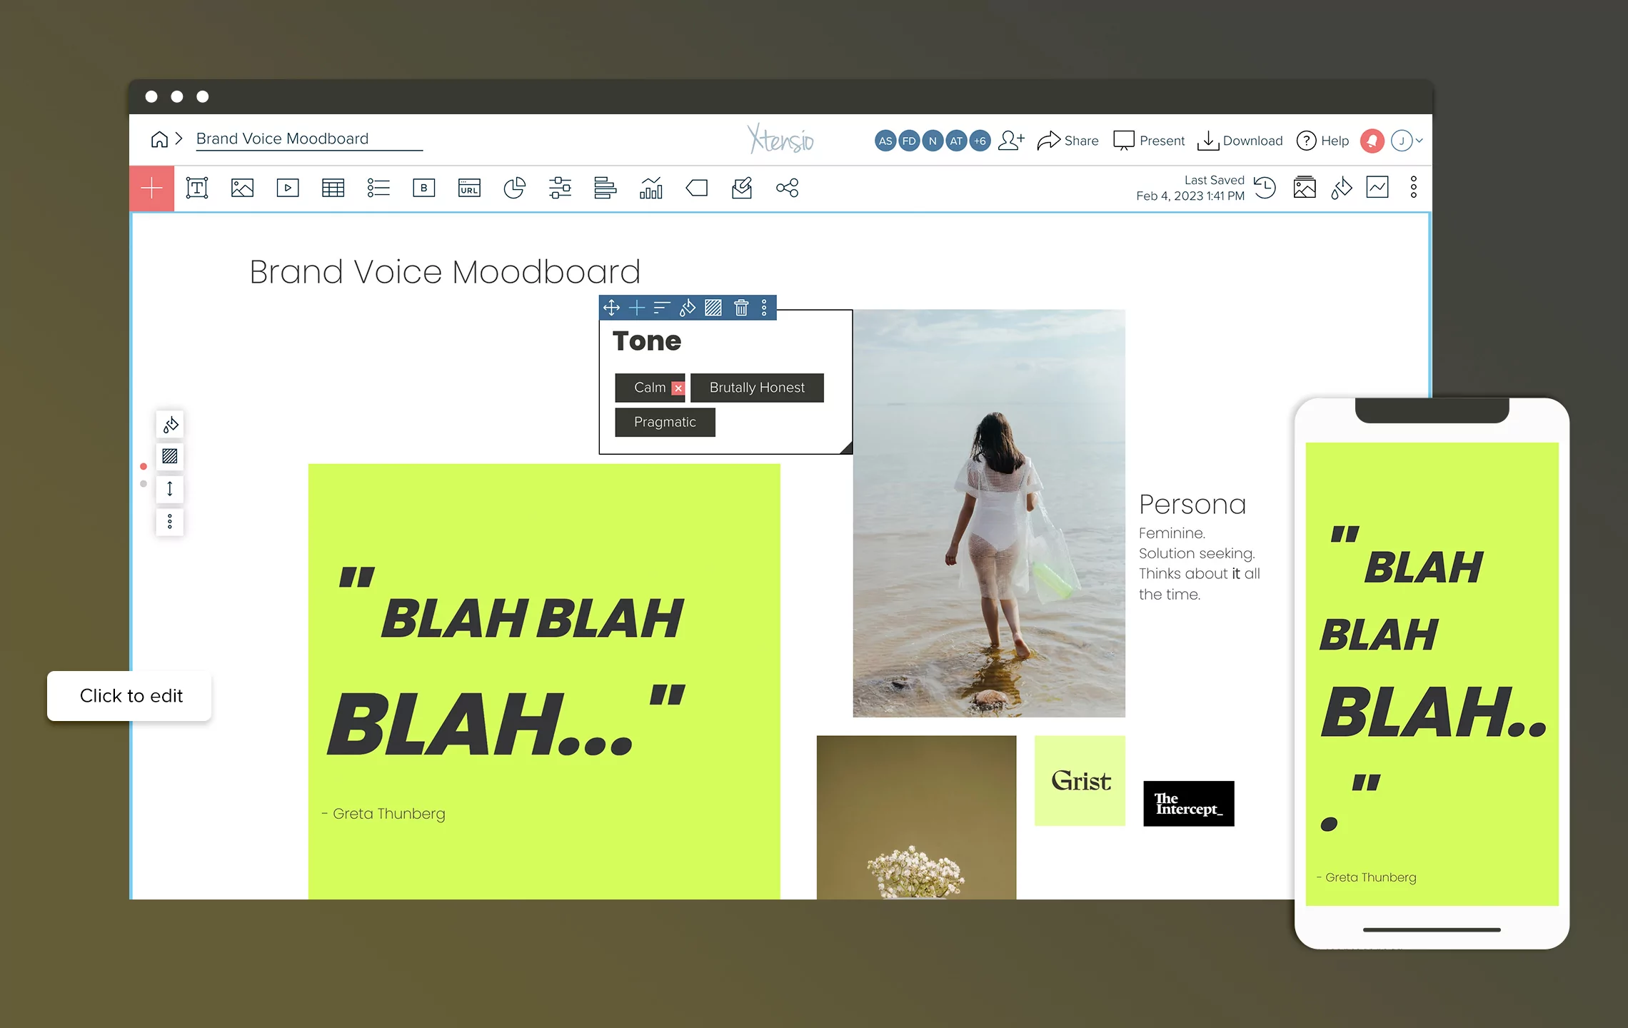This screenshot has height=1028, width=1628.
Task: Select the Text element tool
Action: coord(198,188)
